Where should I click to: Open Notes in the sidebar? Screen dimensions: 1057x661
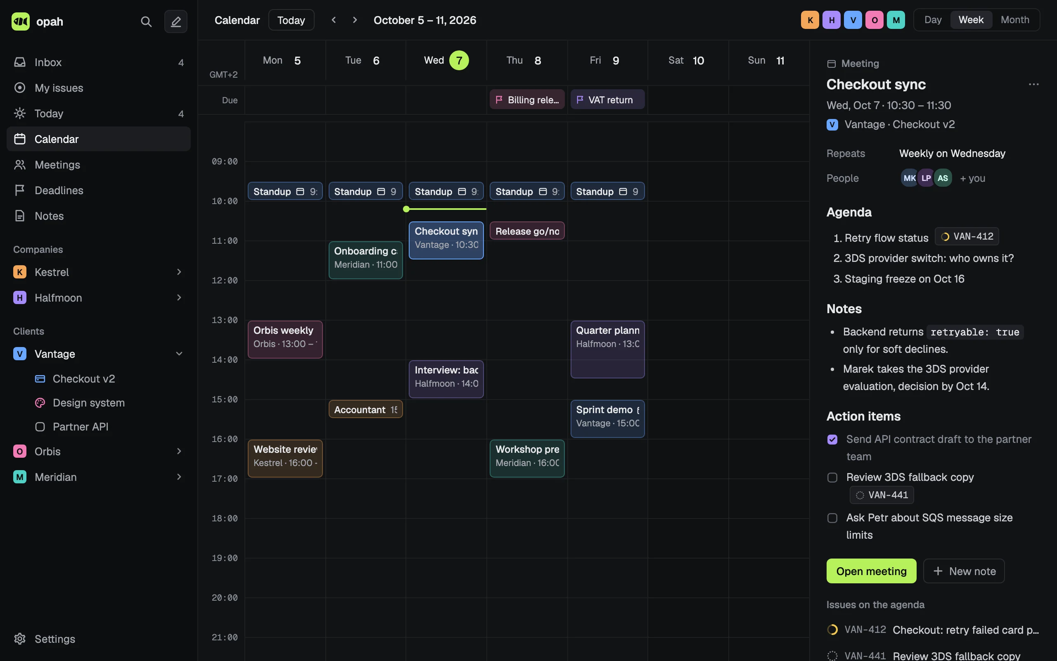click(x=99, y=216)
